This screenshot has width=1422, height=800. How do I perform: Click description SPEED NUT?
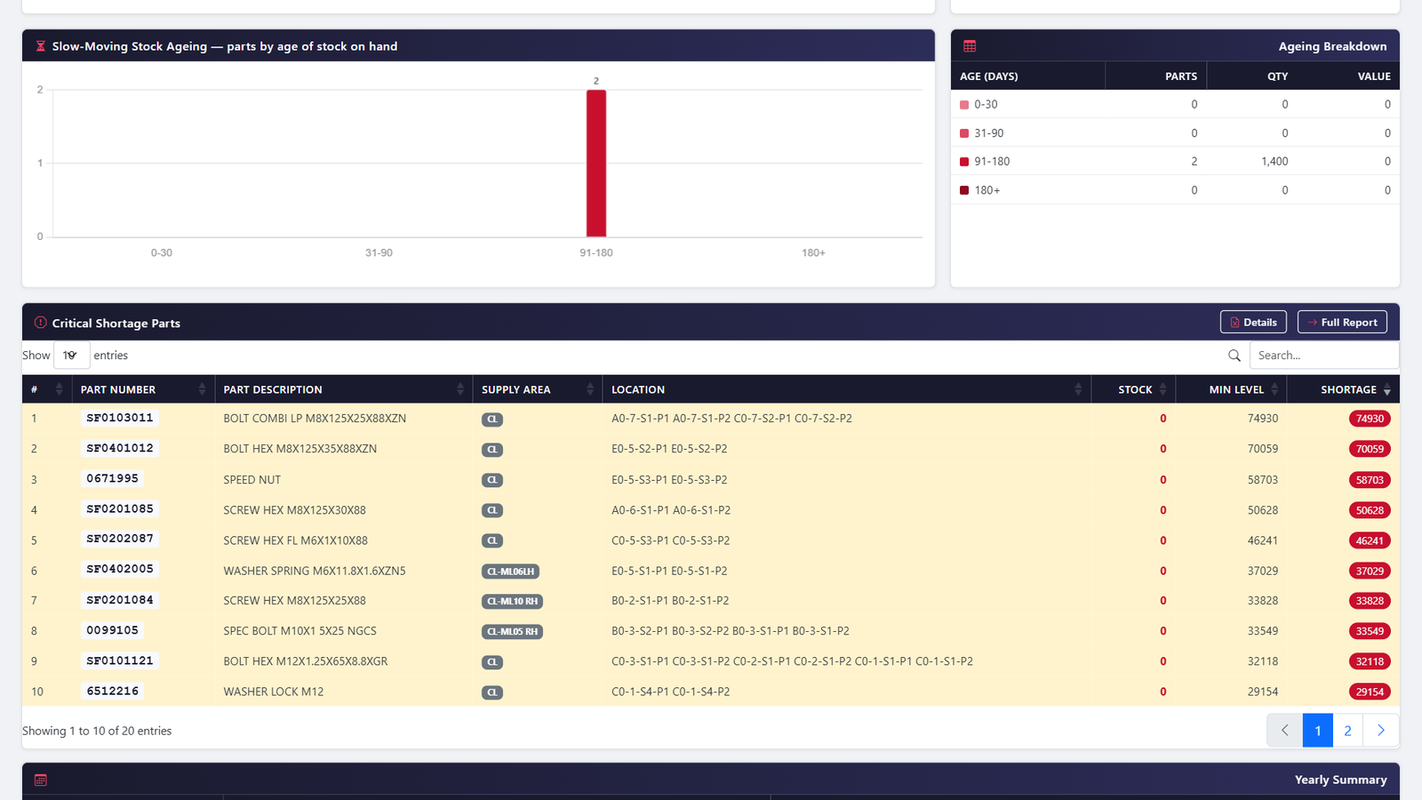[x=252, y=480]
